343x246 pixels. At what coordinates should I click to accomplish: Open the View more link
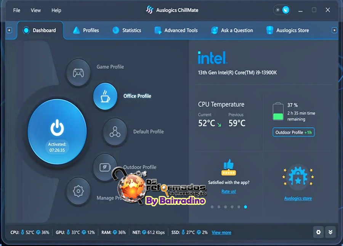[x=221, y=232]
